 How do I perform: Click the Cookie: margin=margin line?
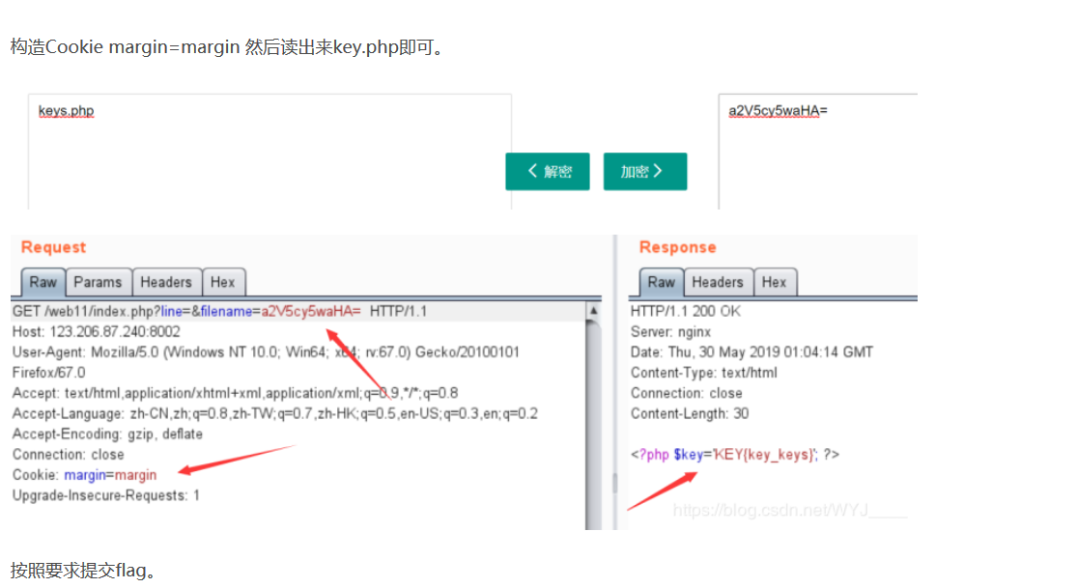(84, 475)
